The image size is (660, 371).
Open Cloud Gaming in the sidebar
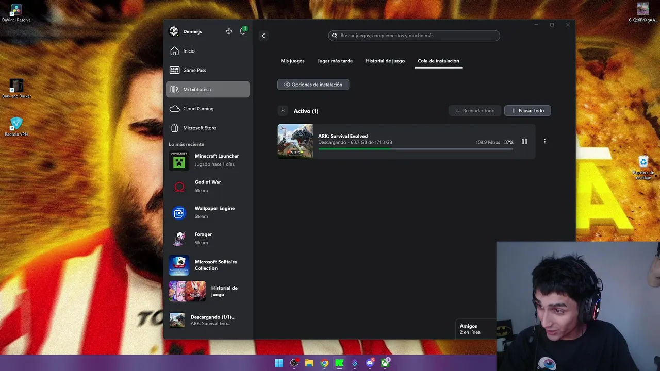208,109
